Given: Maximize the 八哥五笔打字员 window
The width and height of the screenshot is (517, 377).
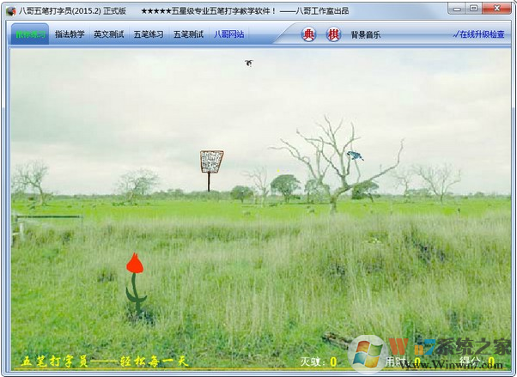Looking at the screenshot, I should click(474, 9).
